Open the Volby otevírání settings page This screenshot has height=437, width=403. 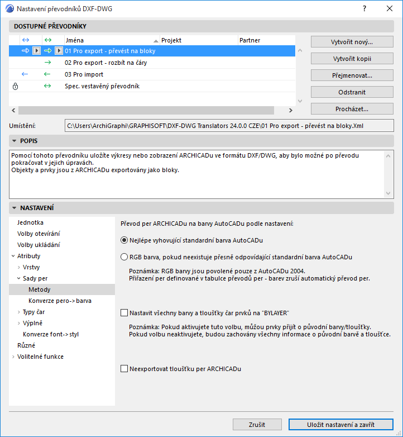coord(39,234)
